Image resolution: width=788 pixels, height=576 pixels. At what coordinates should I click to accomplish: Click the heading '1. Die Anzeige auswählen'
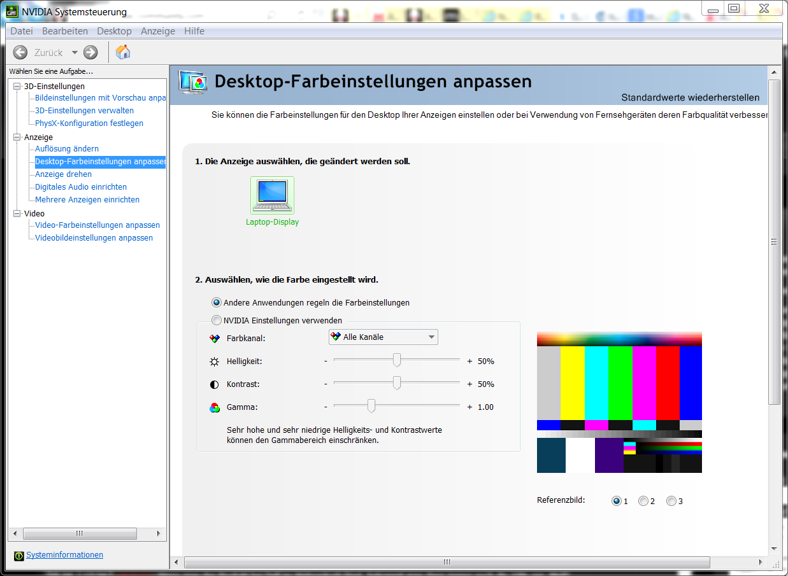tap(303, 162)
